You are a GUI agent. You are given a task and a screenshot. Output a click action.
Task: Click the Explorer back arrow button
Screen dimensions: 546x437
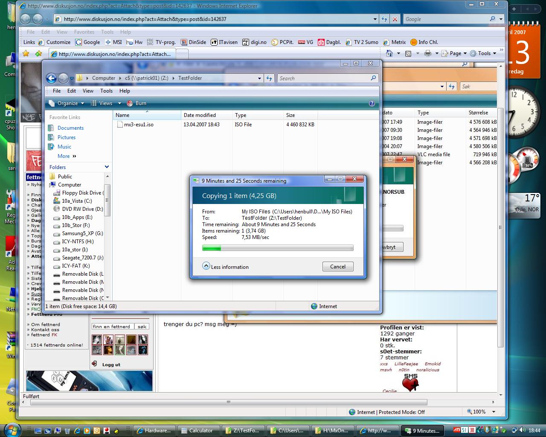[51, 78]
